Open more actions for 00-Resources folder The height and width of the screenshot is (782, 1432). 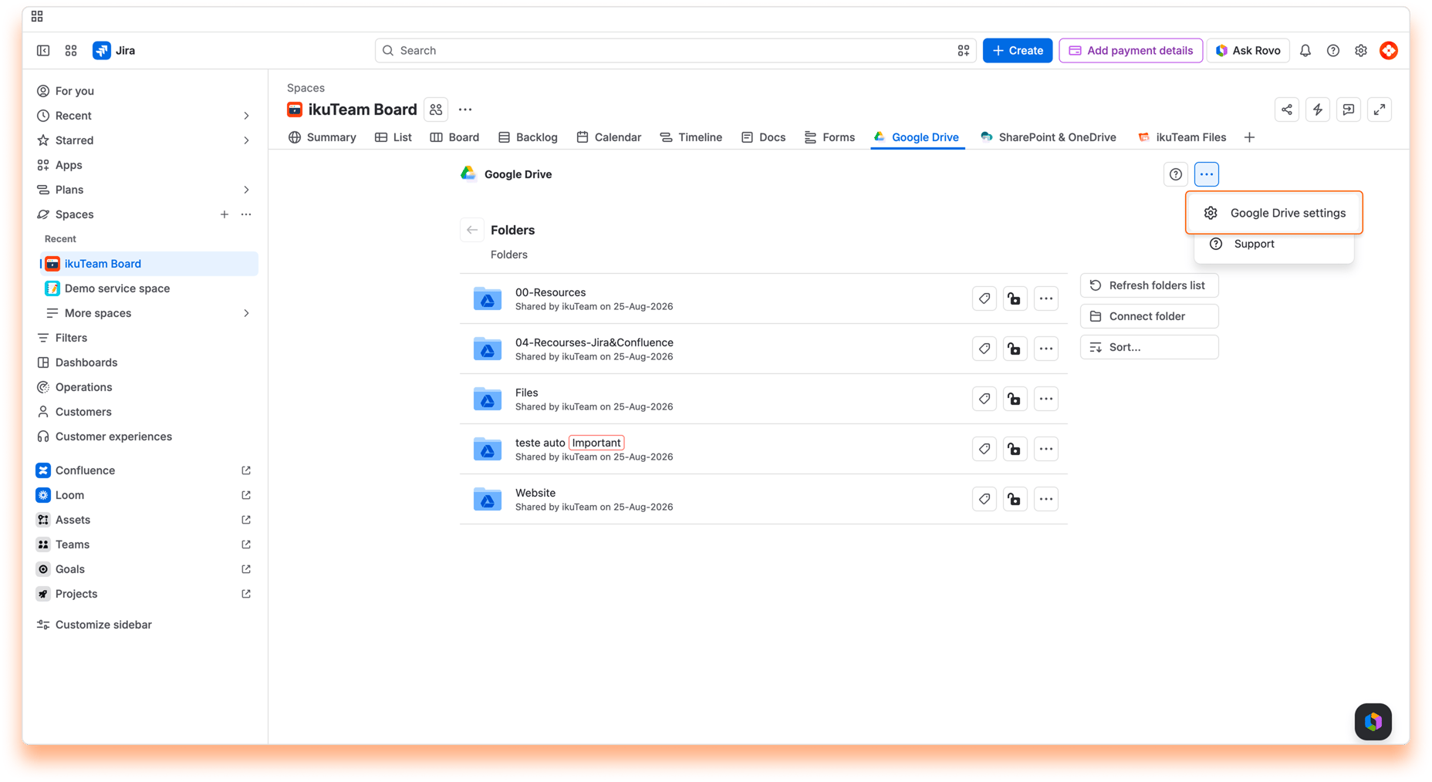[1045, 298]
